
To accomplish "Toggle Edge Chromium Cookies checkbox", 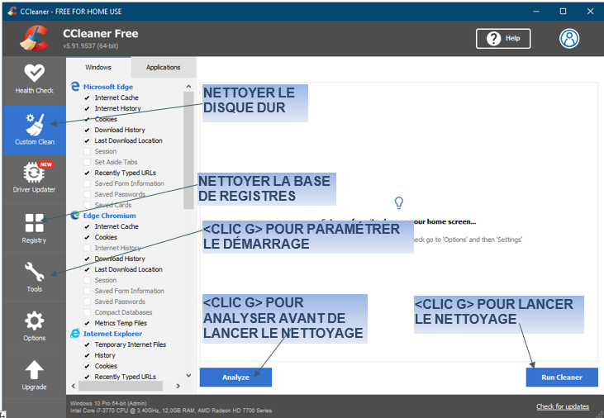I will pos(87,237).
